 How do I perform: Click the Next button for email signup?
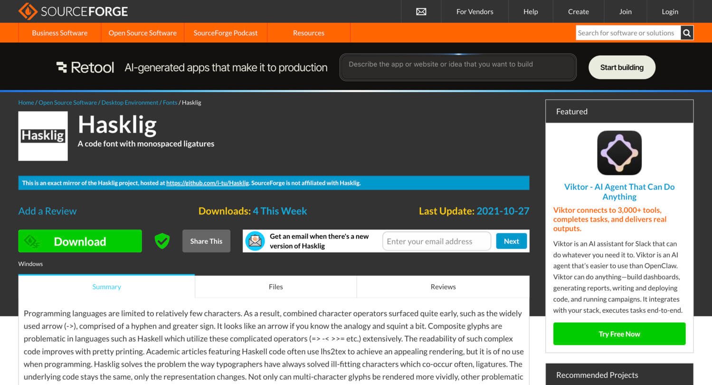click(x=512, y=241)
